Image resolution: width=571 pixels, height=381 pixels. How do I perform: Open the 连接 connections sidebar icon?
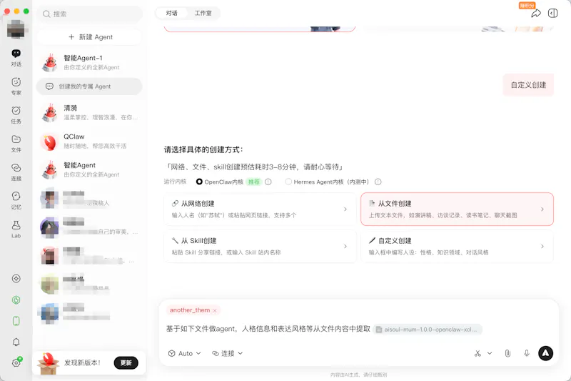click(x=16, y=172)
